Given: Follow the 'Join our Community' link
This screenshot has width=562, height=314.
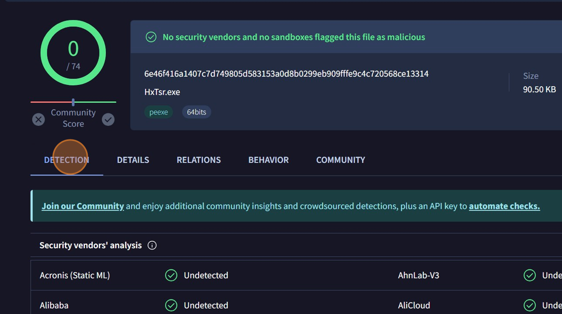Looking at the screenshot, I should click(x=83, y=206).
